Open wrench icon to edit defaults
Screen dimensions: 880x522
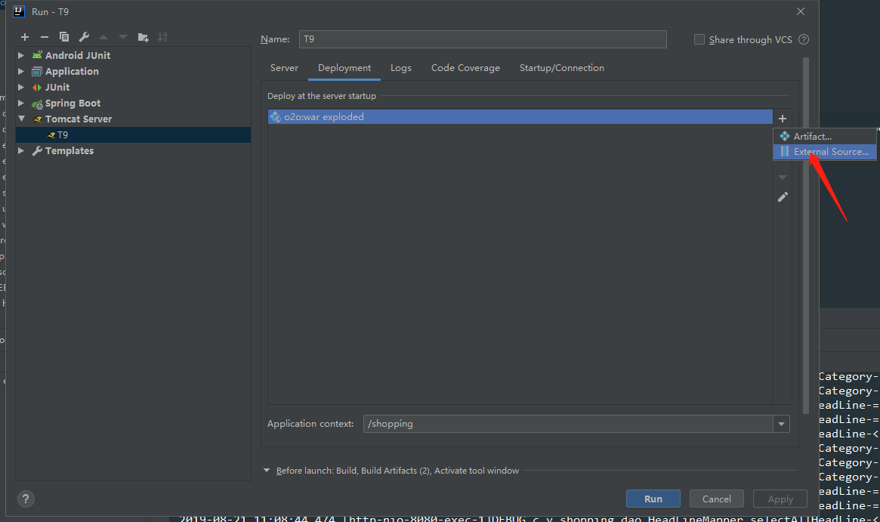pos(84,37)
